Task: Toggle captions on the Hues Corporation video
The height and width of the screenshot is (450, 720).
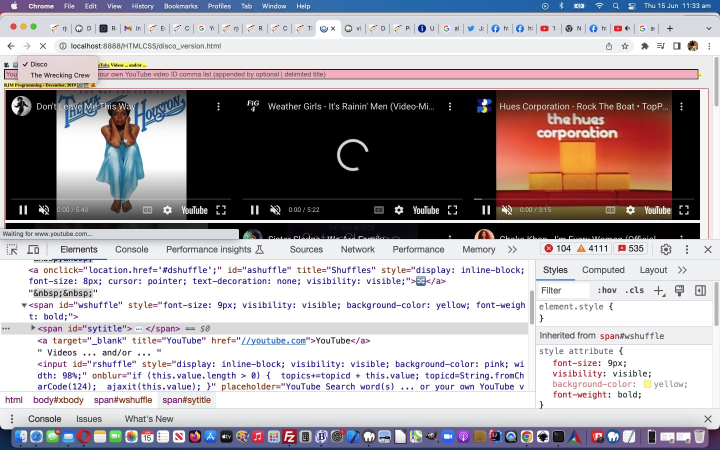Action: (610, 210)
